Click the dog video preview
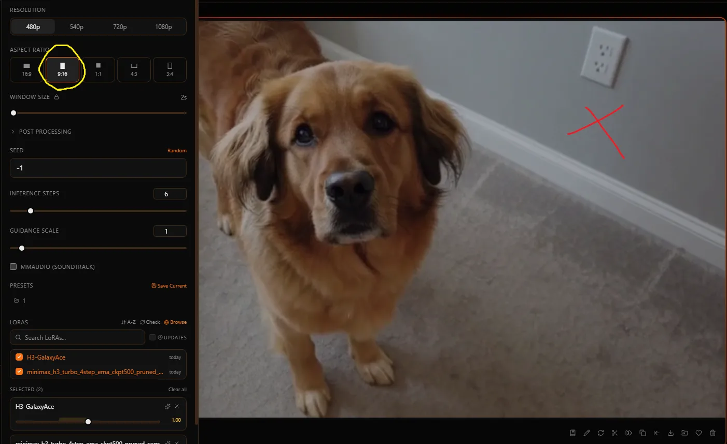The image size is (727, 444). 462,219
